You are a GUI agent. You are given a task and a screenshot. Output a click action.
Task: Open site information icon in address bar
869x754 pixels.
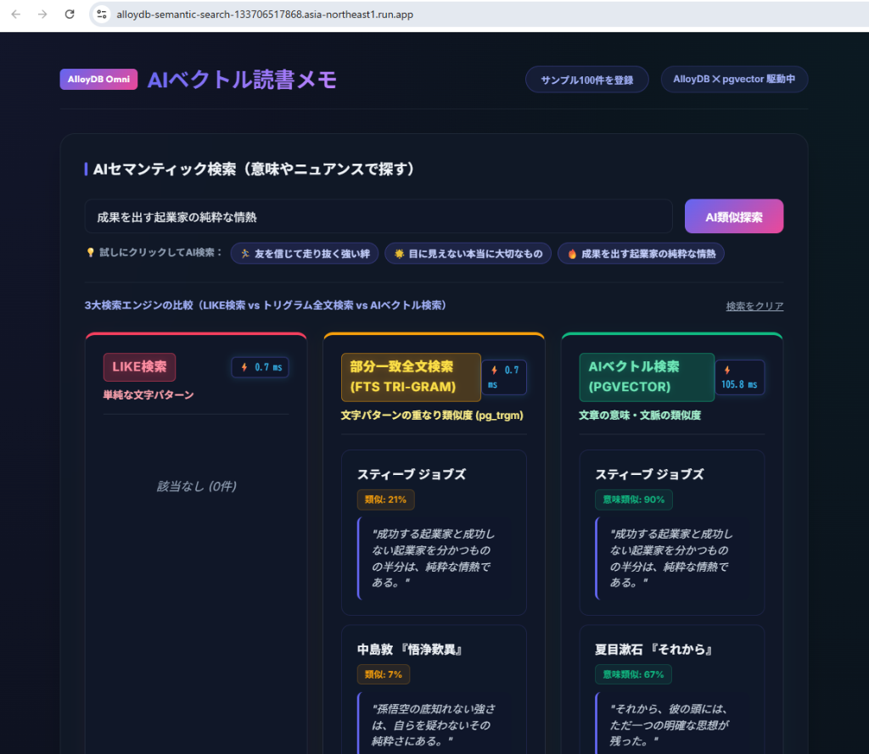point(102,14)
